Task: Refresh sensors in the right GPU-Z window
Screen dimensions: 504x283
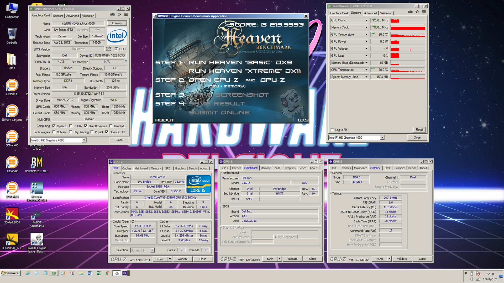Action: pos(417,12)
